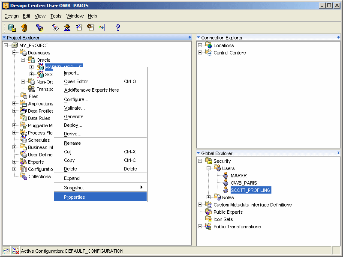Select the OWB_PARIS user
Image resolution: width=343 pixels, height=257 pixels.
pos(244,183)
